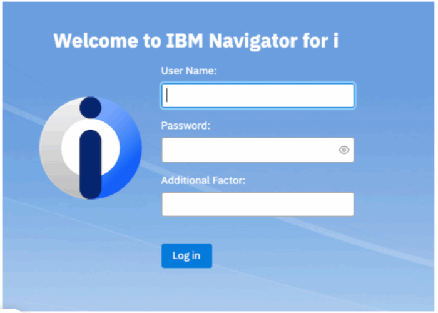Click the "Password:" label
This screenshot has height=313, width=438.
186,125
